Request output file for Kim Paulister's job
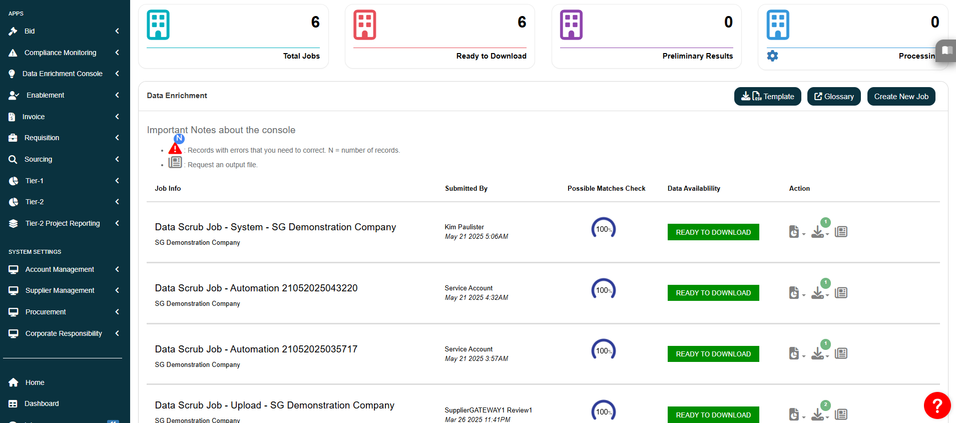The height and width of the screenshot is (423, 956). click(x=841, y=232)
